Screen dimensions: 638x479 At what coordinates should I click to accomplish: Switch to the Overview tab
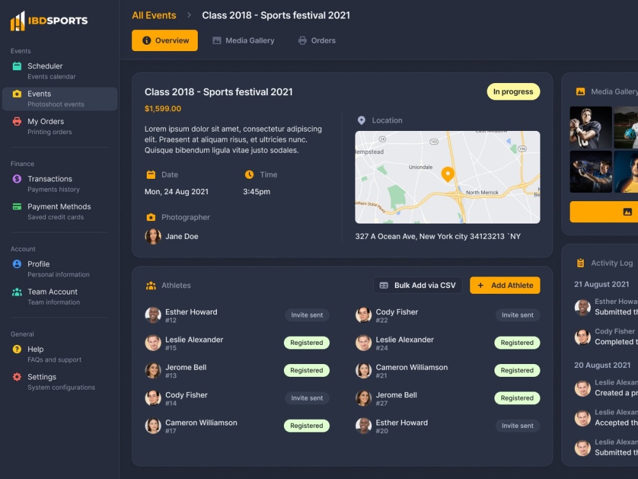(165, 40)
